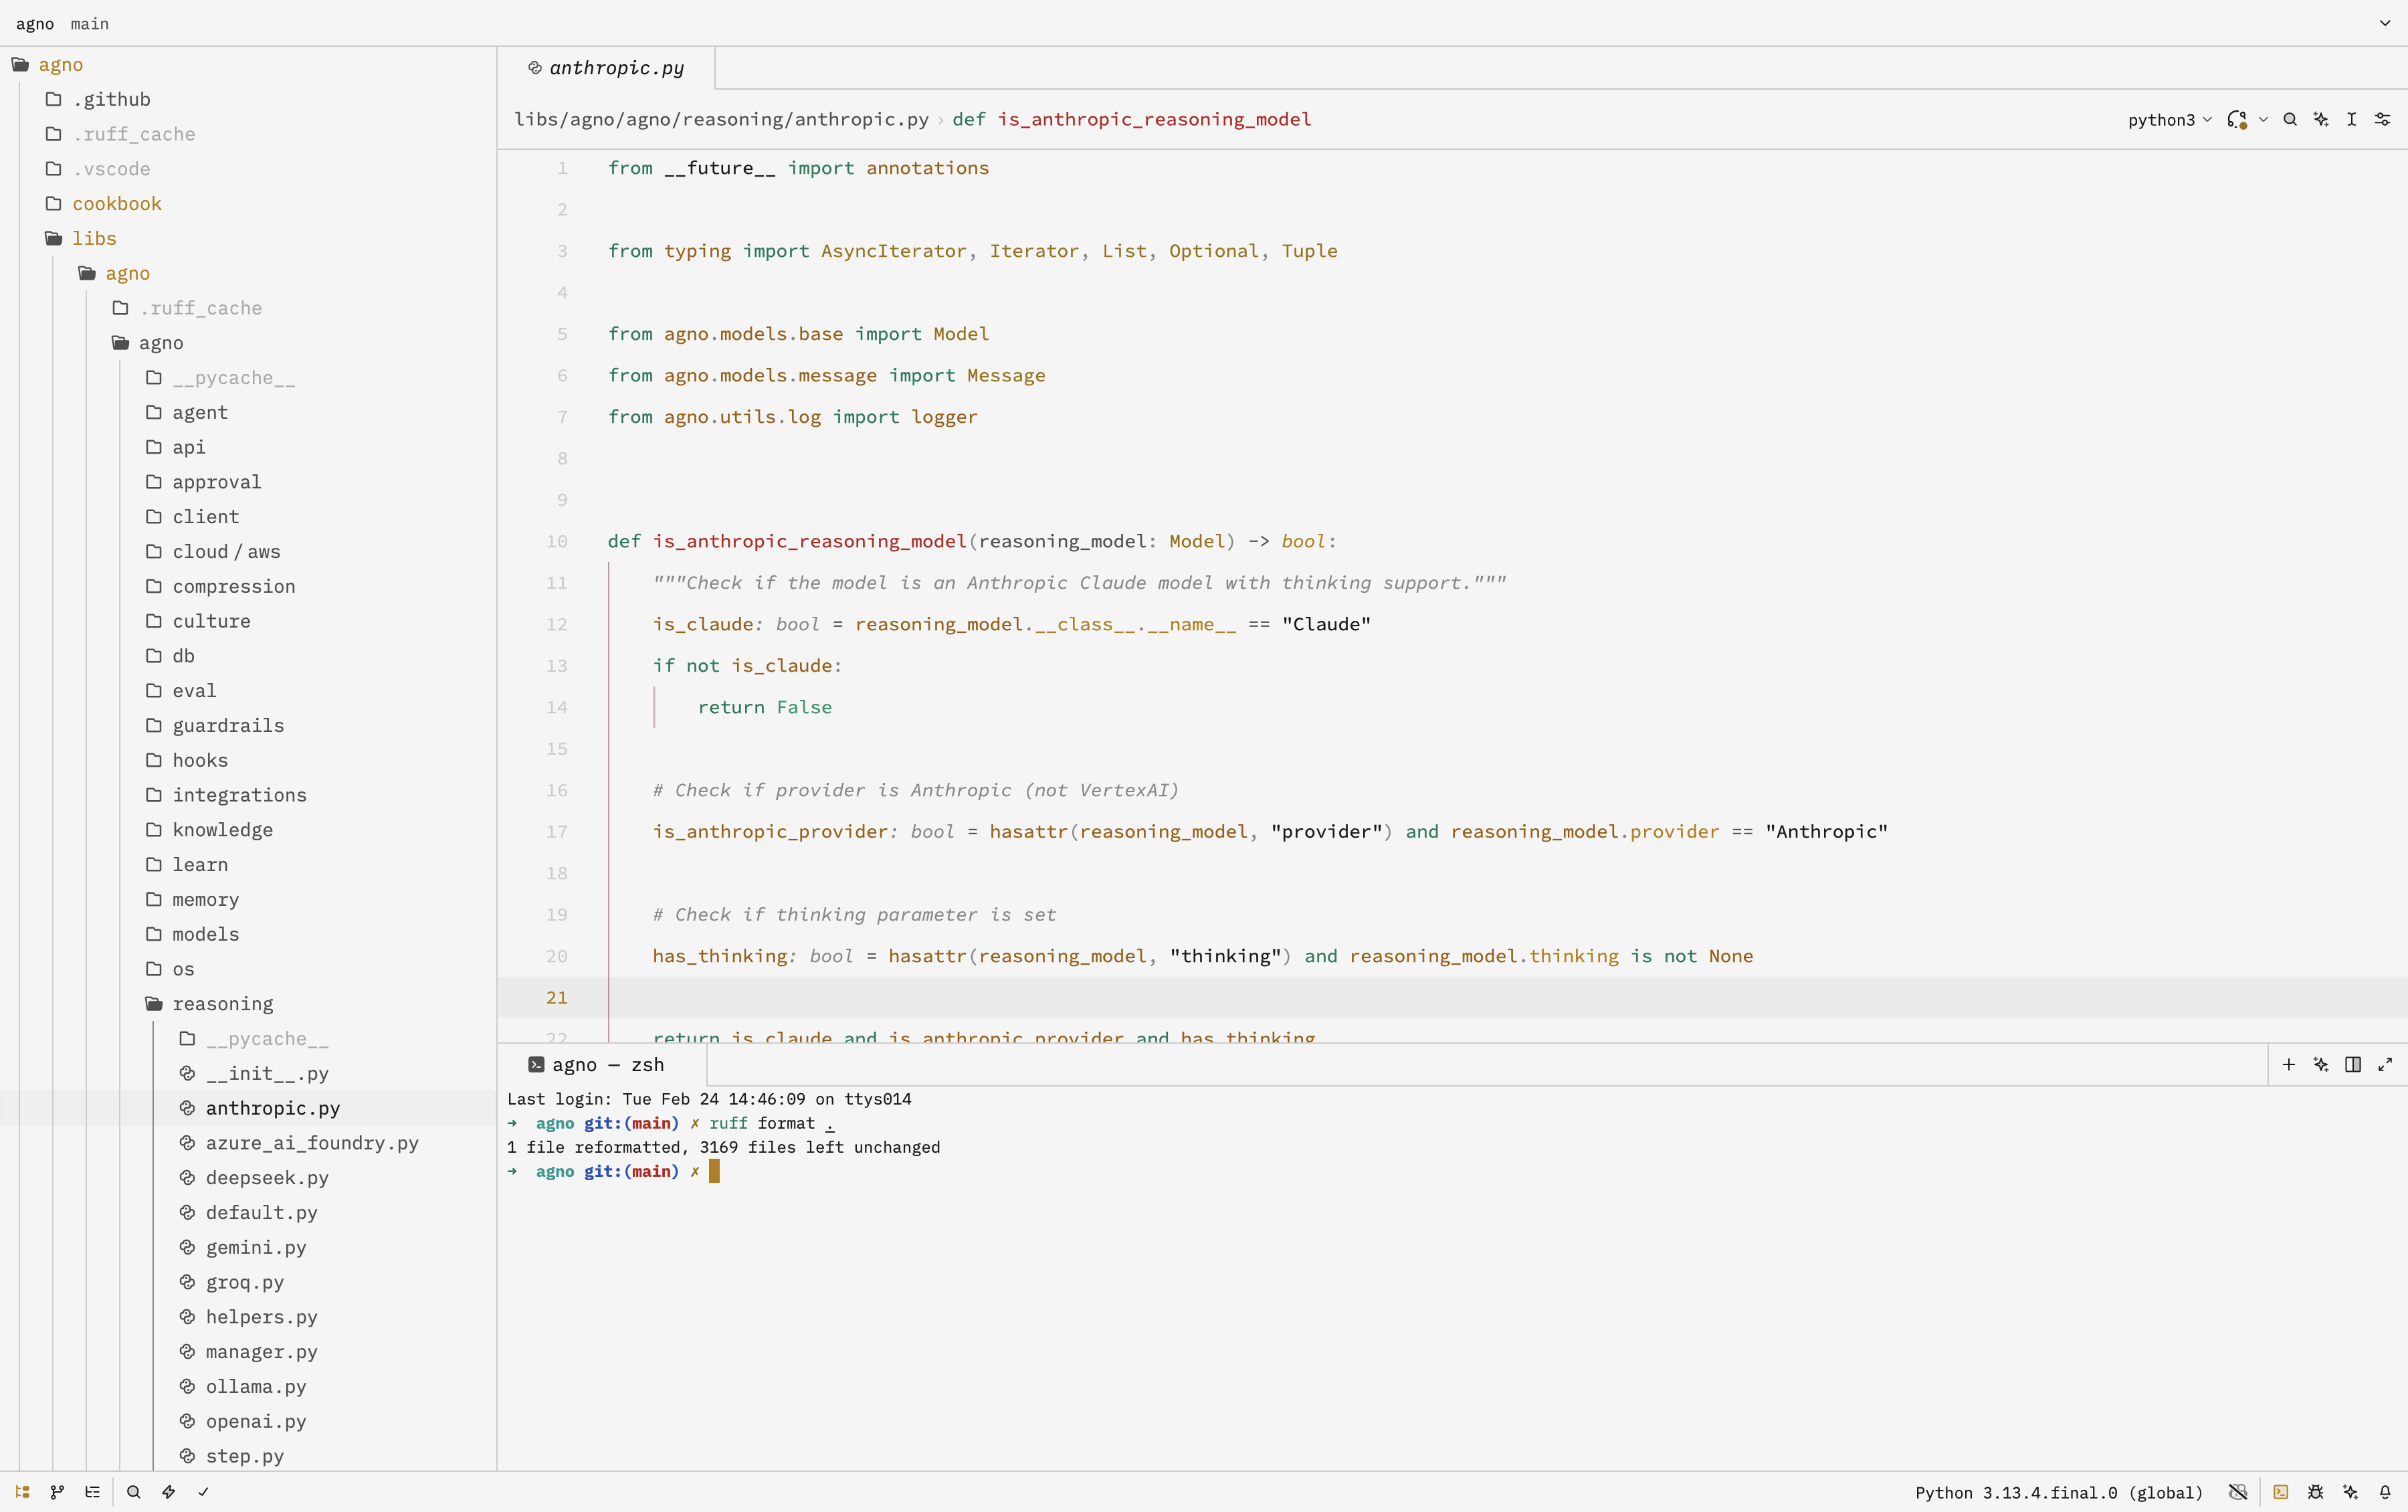Click the breadcrumb file path

coord(720,119)
